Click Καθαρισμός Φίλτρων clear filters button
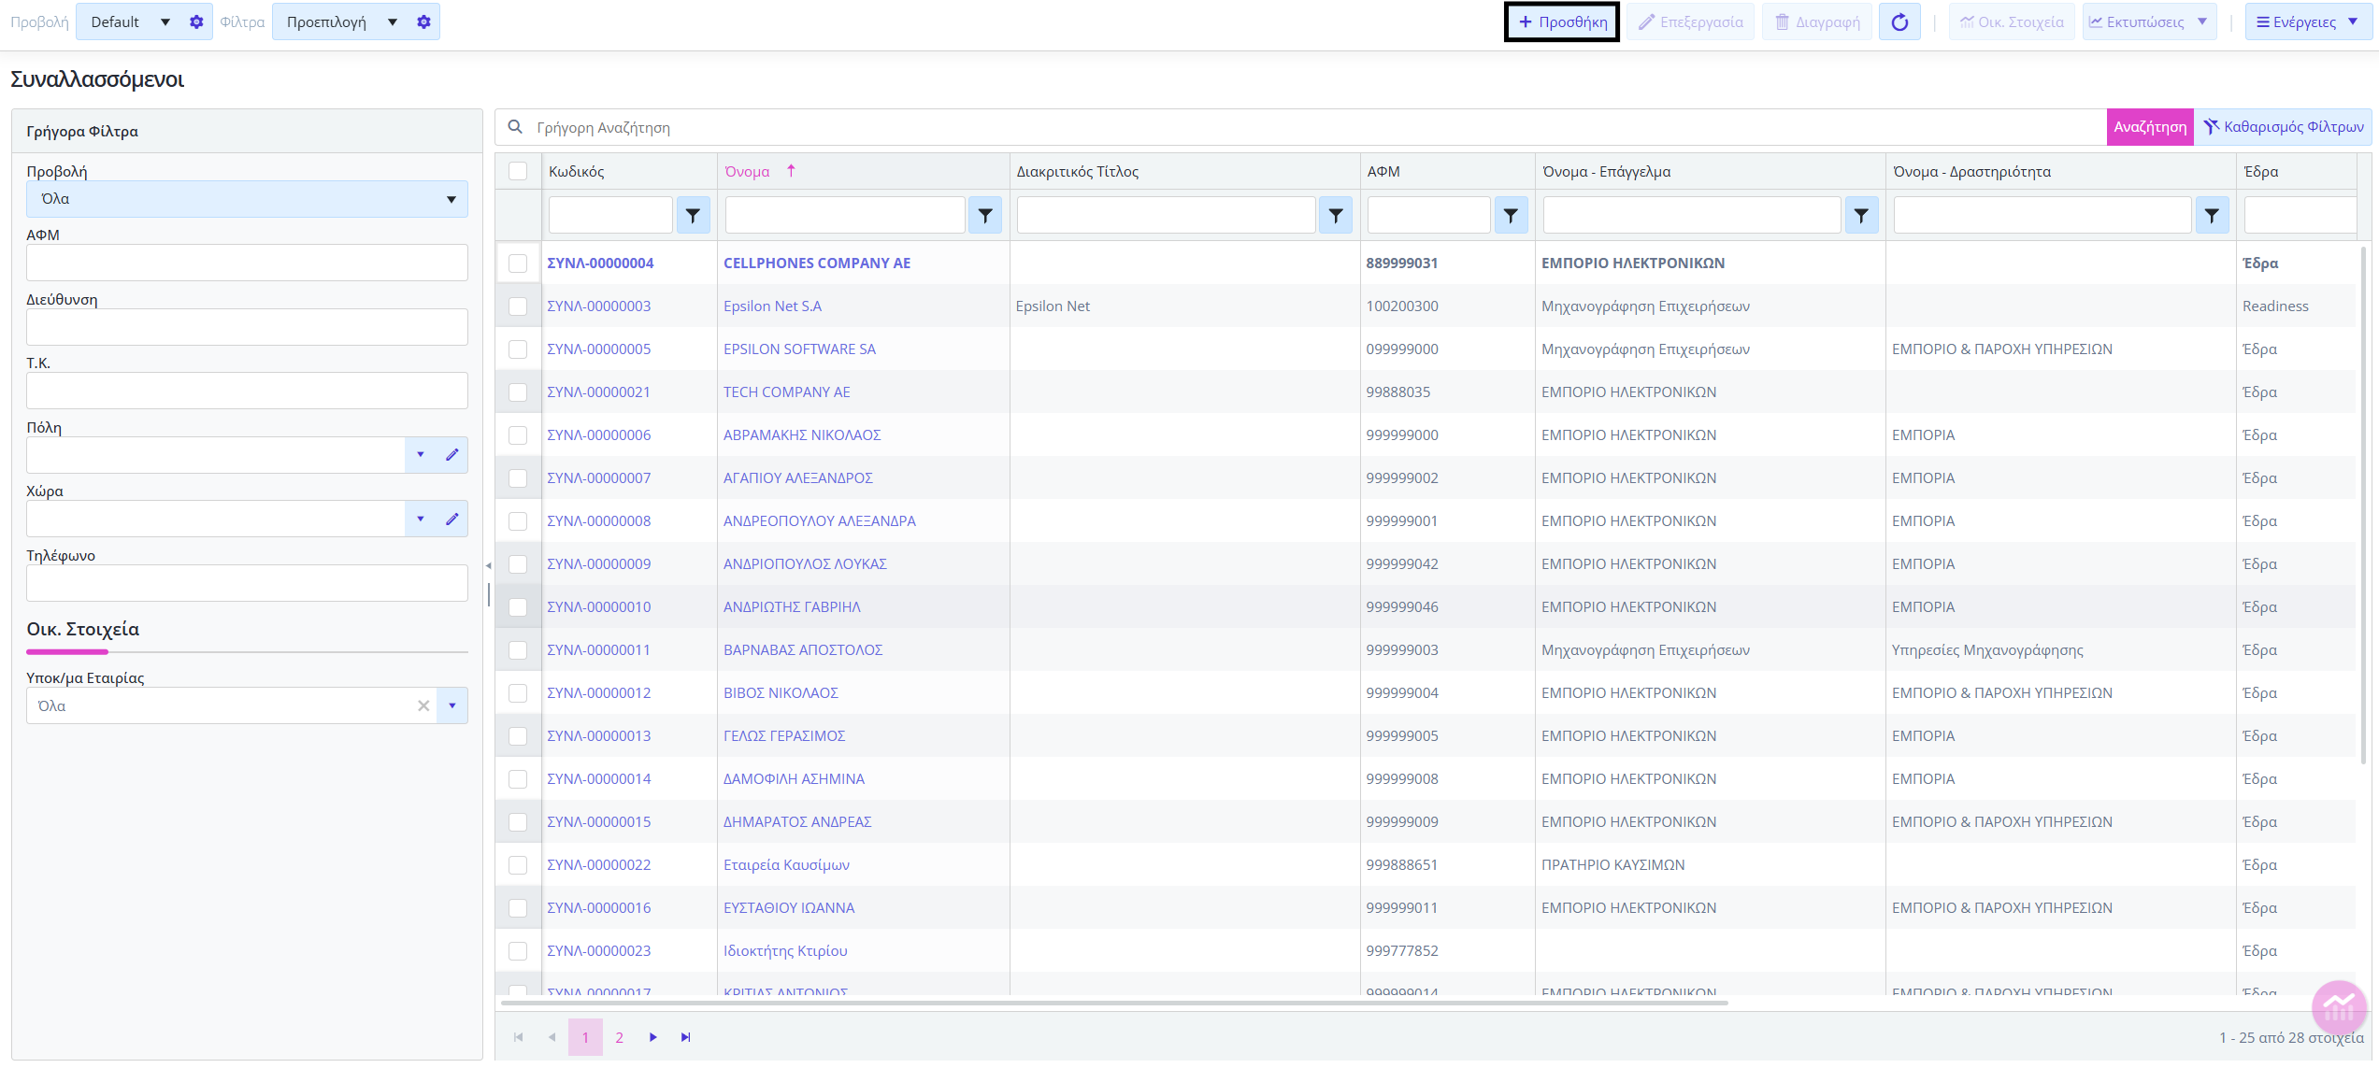Image resolution: width=2379 pixels, height=1068 pixels. (2284, 127)
